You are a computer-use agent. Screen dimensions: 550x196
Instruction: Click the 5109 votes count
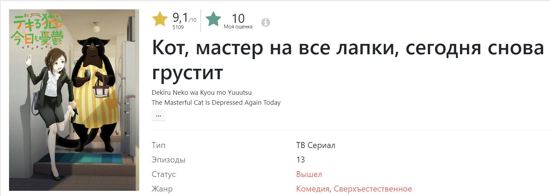click(178, 27)
